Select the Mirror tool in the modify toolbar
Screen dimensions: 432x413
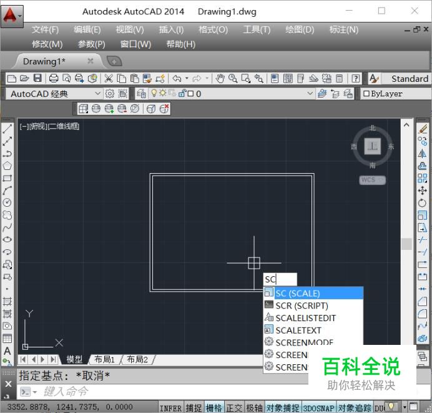pos(423,153)
